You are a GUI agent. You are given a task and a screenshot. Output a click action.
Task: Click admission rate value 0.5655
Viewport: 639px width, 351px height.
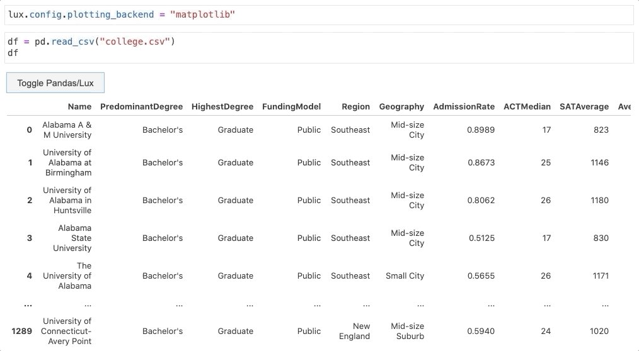481,276
